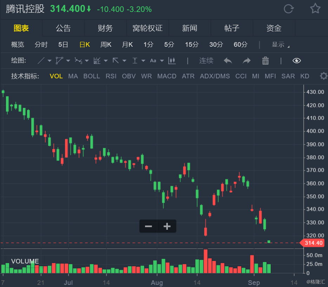Screen dimensions: 328x287
Task: Toggle 连续 continuous drawing mode
Action: pyautogui.click(x=206, y=61)
